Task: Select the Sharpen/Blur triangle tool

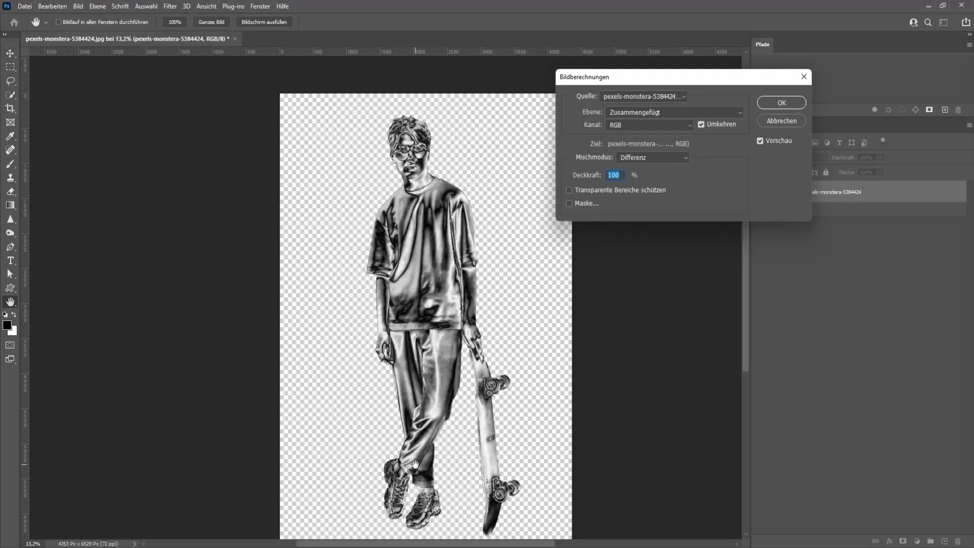Action: pos(10,219)
